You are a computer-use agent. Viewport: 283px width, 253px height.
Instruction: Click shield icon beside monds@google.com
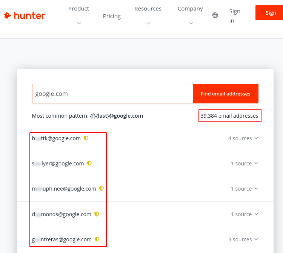97,214
